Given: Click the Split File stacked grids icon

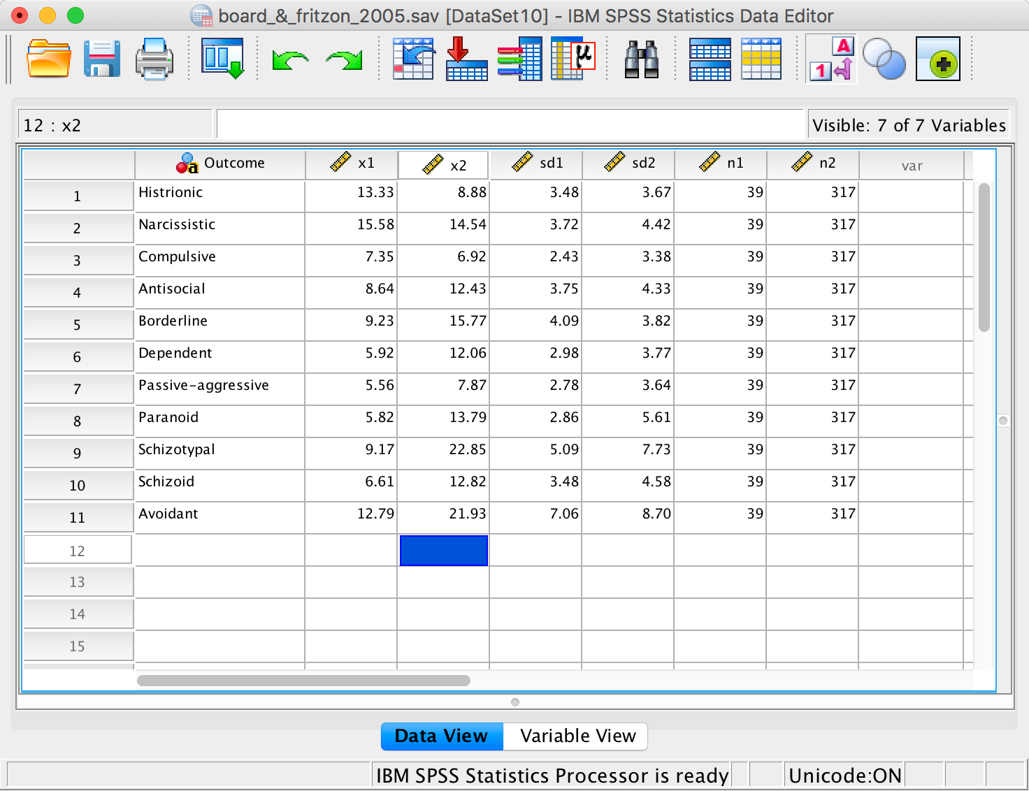Looking at the screenshot, I should 710,59.
